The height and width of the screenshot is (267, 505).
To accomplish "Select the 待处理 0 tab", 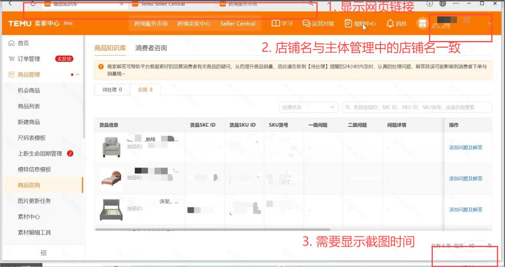I will click(112, 90).
